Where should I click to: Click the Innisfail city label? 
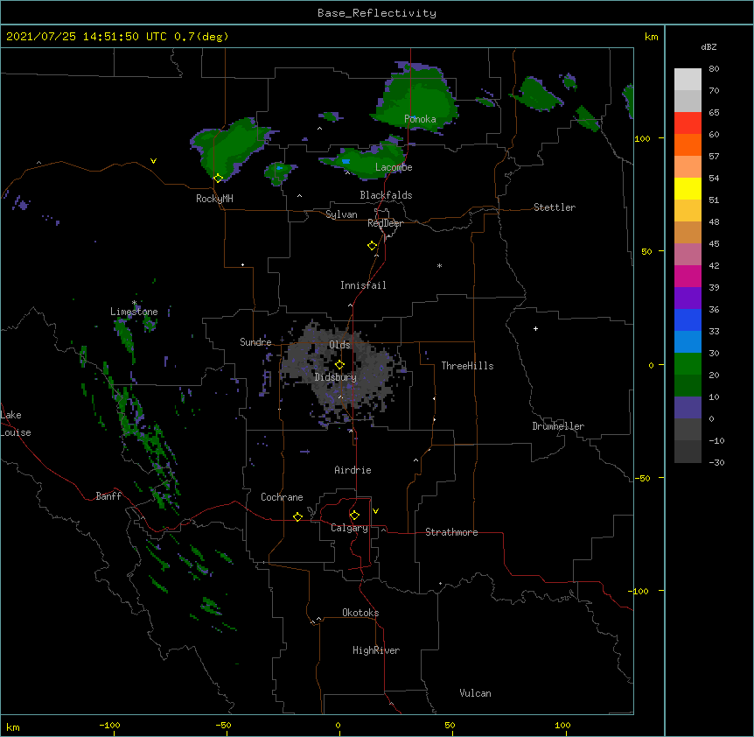click(x=363, y=285)
